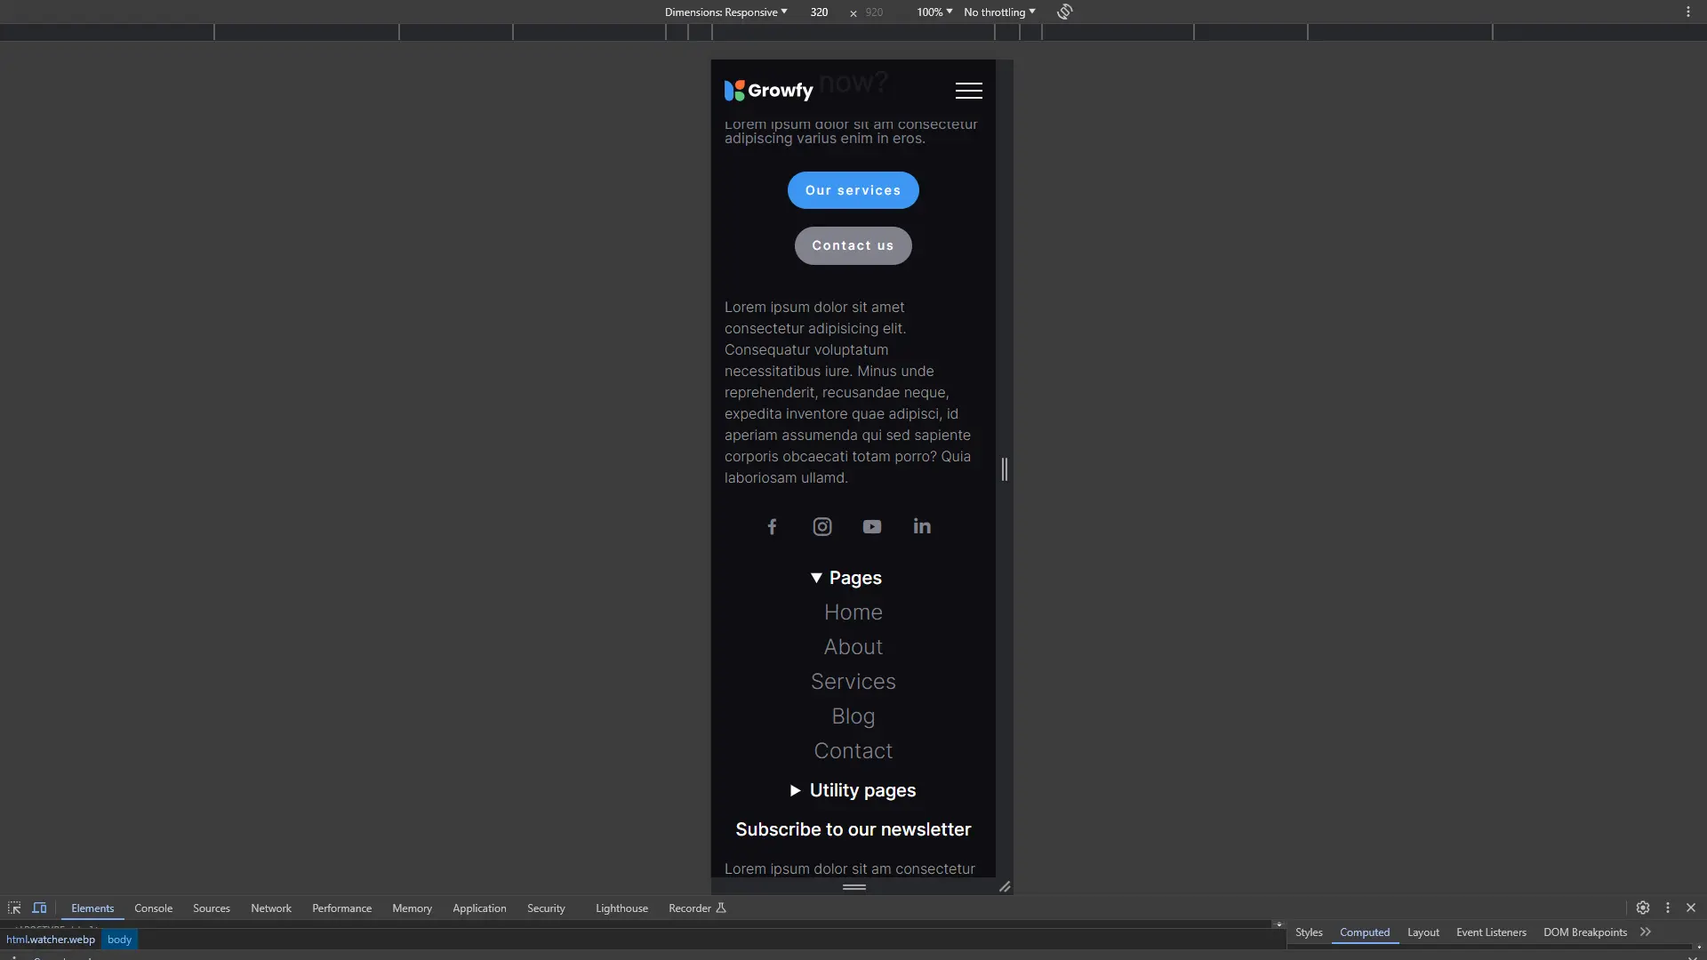Click the DevTools Console panel icon
1707x960 pixels.
pyautogui.click(x=152, y=908)
